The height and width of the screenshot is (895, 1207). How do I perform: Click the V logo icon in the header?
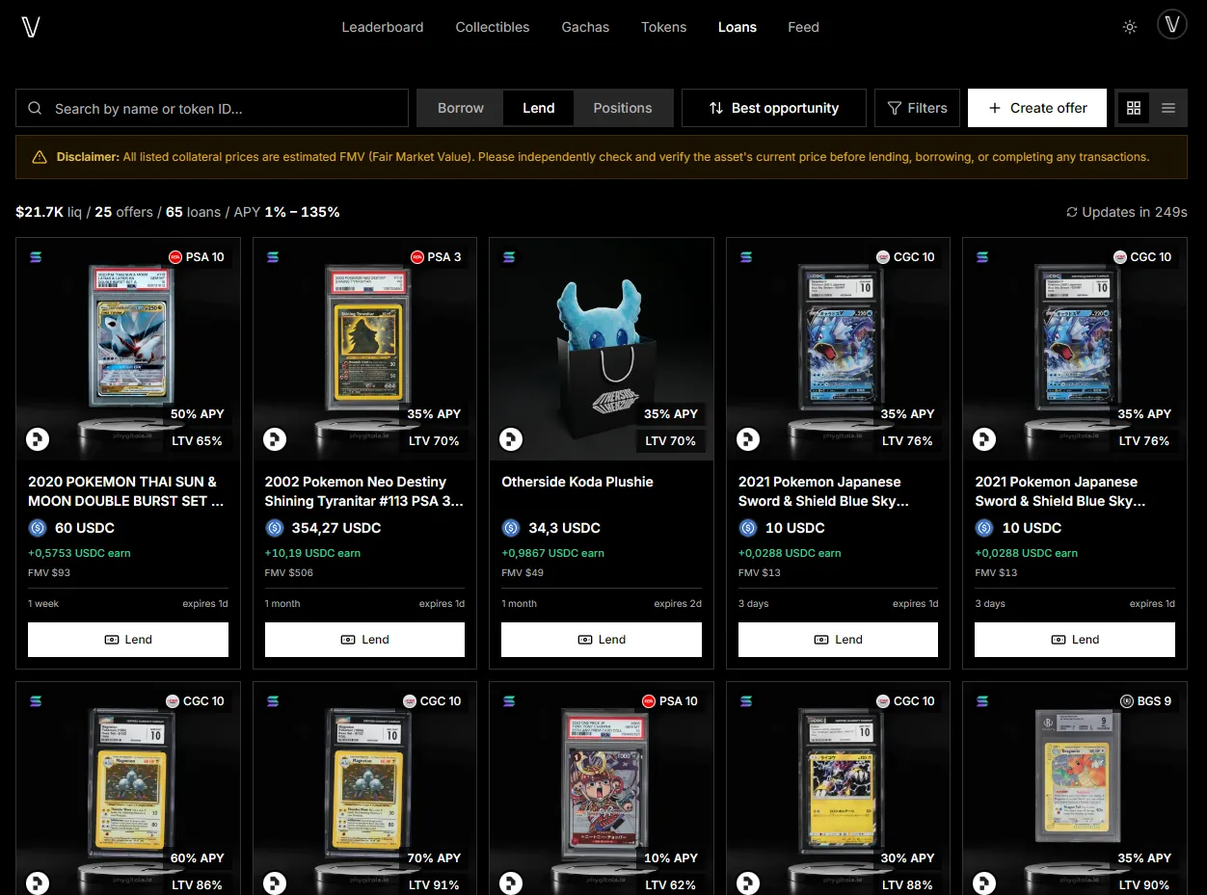click(x=31, y=27)
